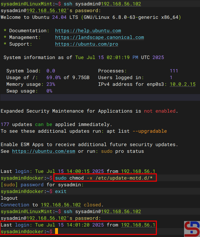Click the Processes count 111
This screenshot has width=200, height=237.
pos(174,71)
